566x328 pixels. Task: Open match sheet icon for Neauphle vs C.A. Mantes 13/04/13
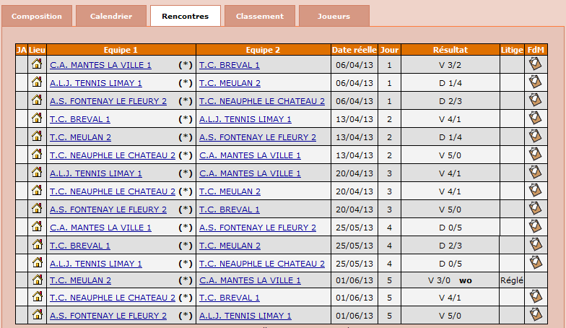536,155
